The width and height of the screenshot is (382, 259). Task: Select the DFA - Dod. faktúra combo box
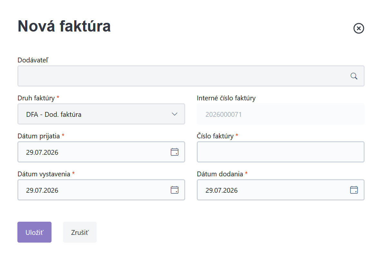101,114
